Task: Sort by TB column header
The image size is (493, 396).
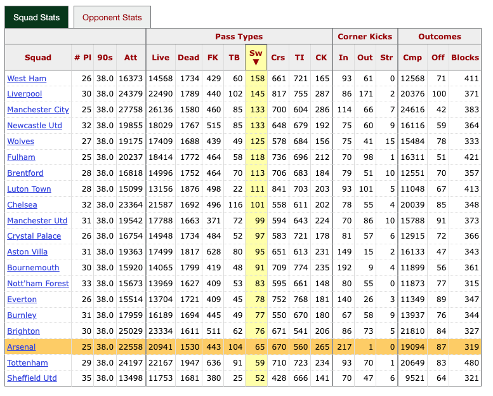Action: [234, 58]
